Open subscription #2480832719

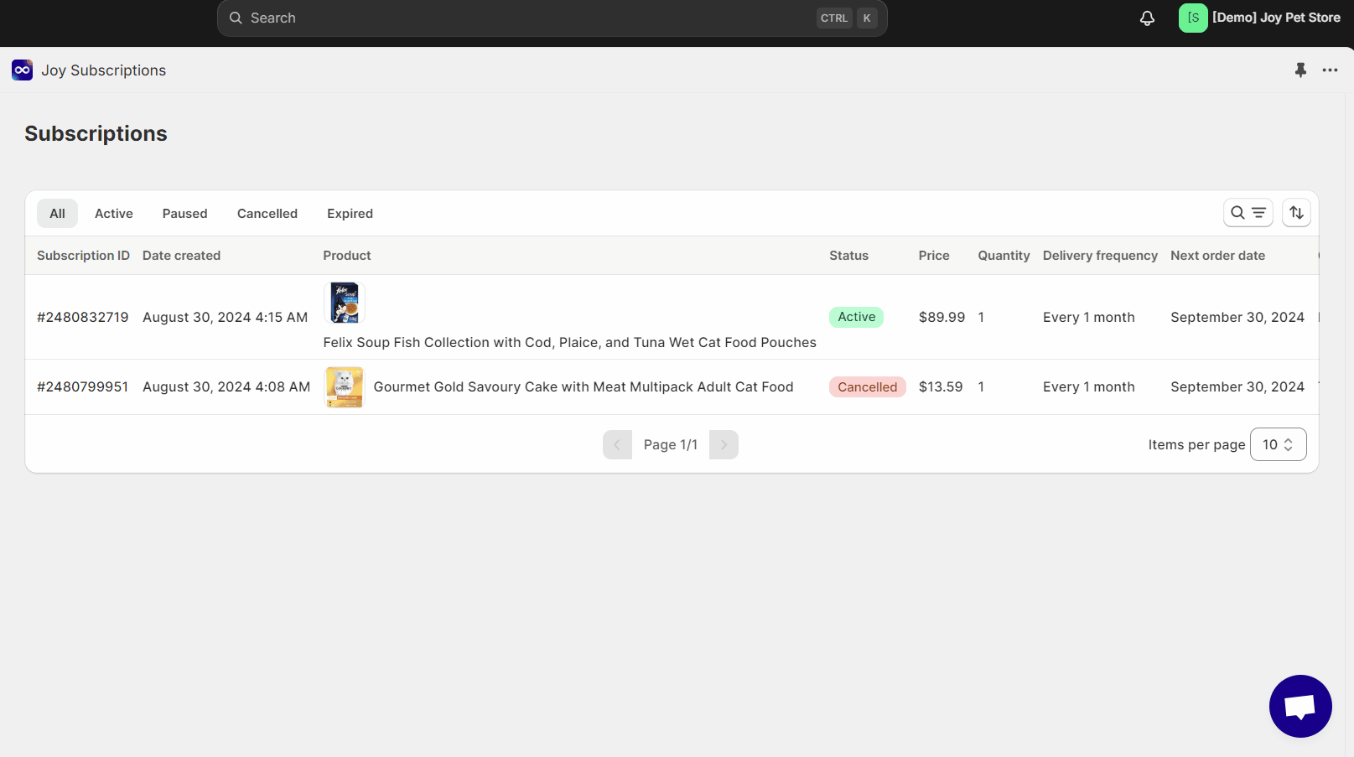click(83, 317)
